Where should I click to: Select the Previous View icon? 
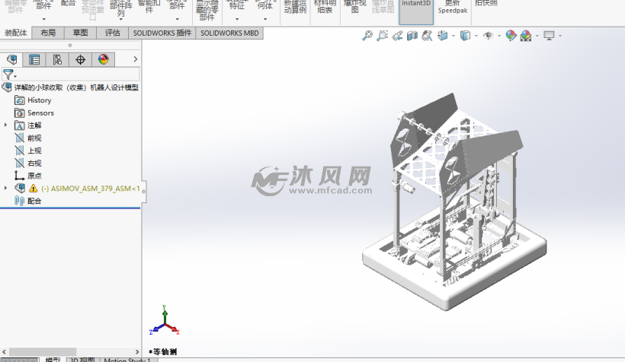click(x=397, y=36)
